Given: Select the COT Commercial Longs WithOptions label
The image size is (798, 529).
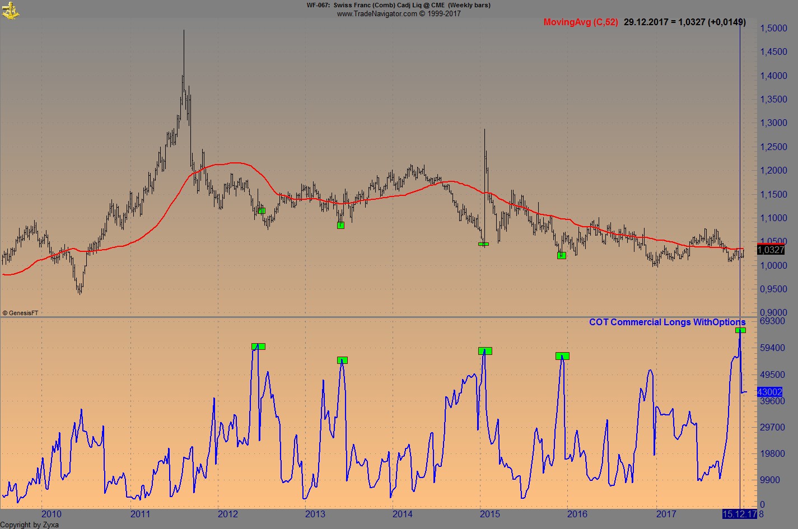Looking at the screenshot, I should tap(668, 322).
